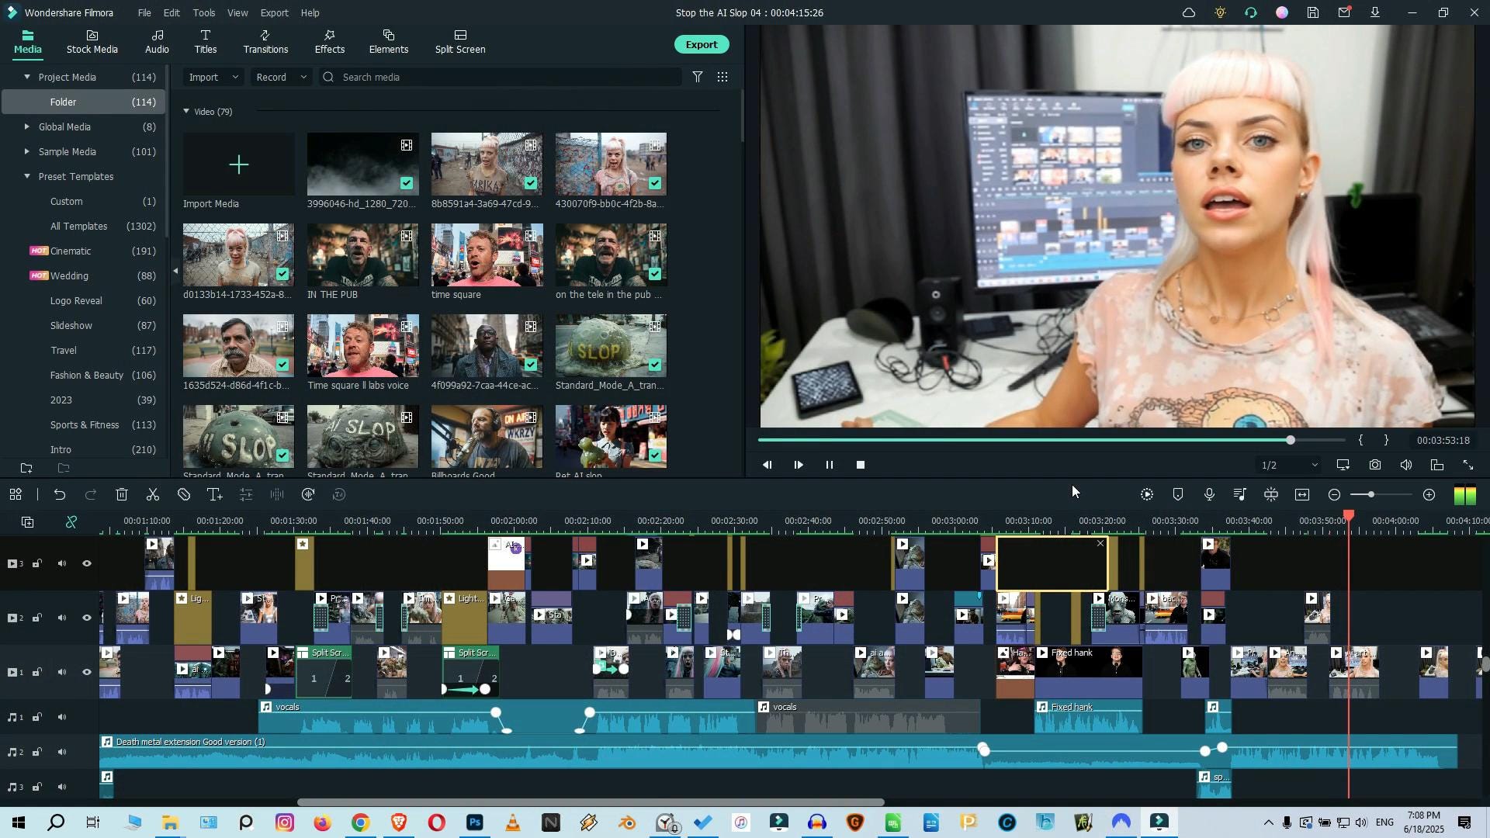1490x838 pixels.
Task: Select the time square video thumbnail
Action: 487,255
